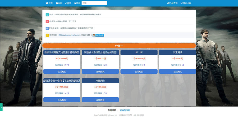
Task: Open the 客服 customer service link
Action: pos(59,3)
